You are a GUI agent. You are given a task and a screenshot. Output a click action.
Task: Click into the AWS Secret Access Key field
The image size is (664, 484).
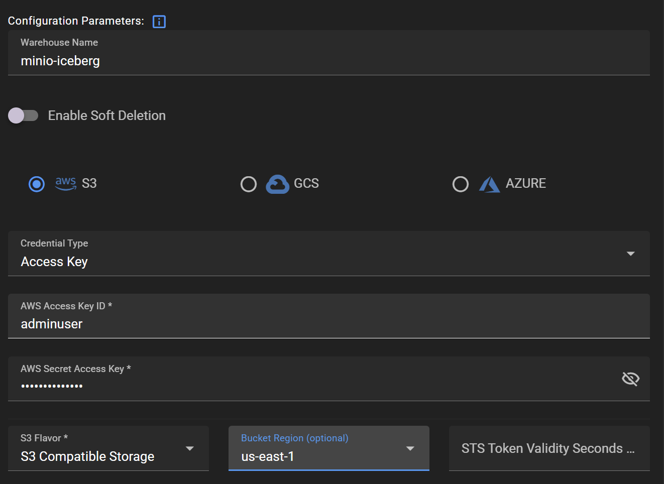(311, 386)
